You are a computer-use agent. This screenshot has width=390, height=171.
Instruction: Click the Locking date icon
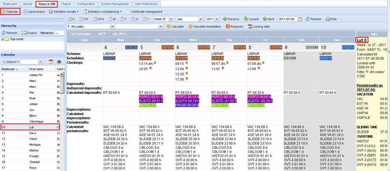pos(259,26)
